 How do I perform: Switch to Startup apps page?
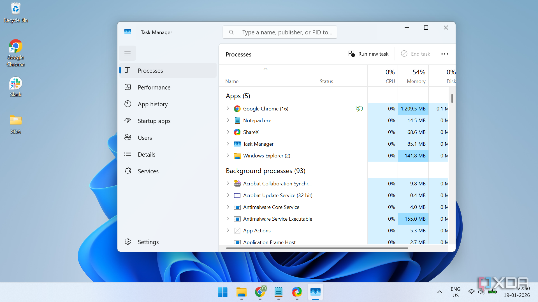coord(168,121)
